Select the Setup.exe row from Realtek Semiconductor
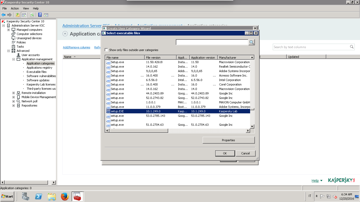360x202 pixels. (178, 67)
